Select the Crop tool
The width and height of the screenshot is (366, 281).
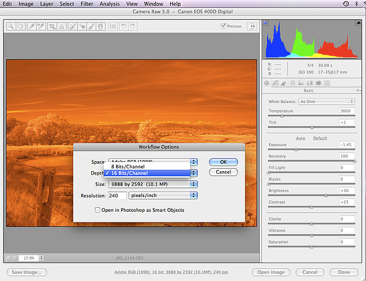click(x=52, y=26)
